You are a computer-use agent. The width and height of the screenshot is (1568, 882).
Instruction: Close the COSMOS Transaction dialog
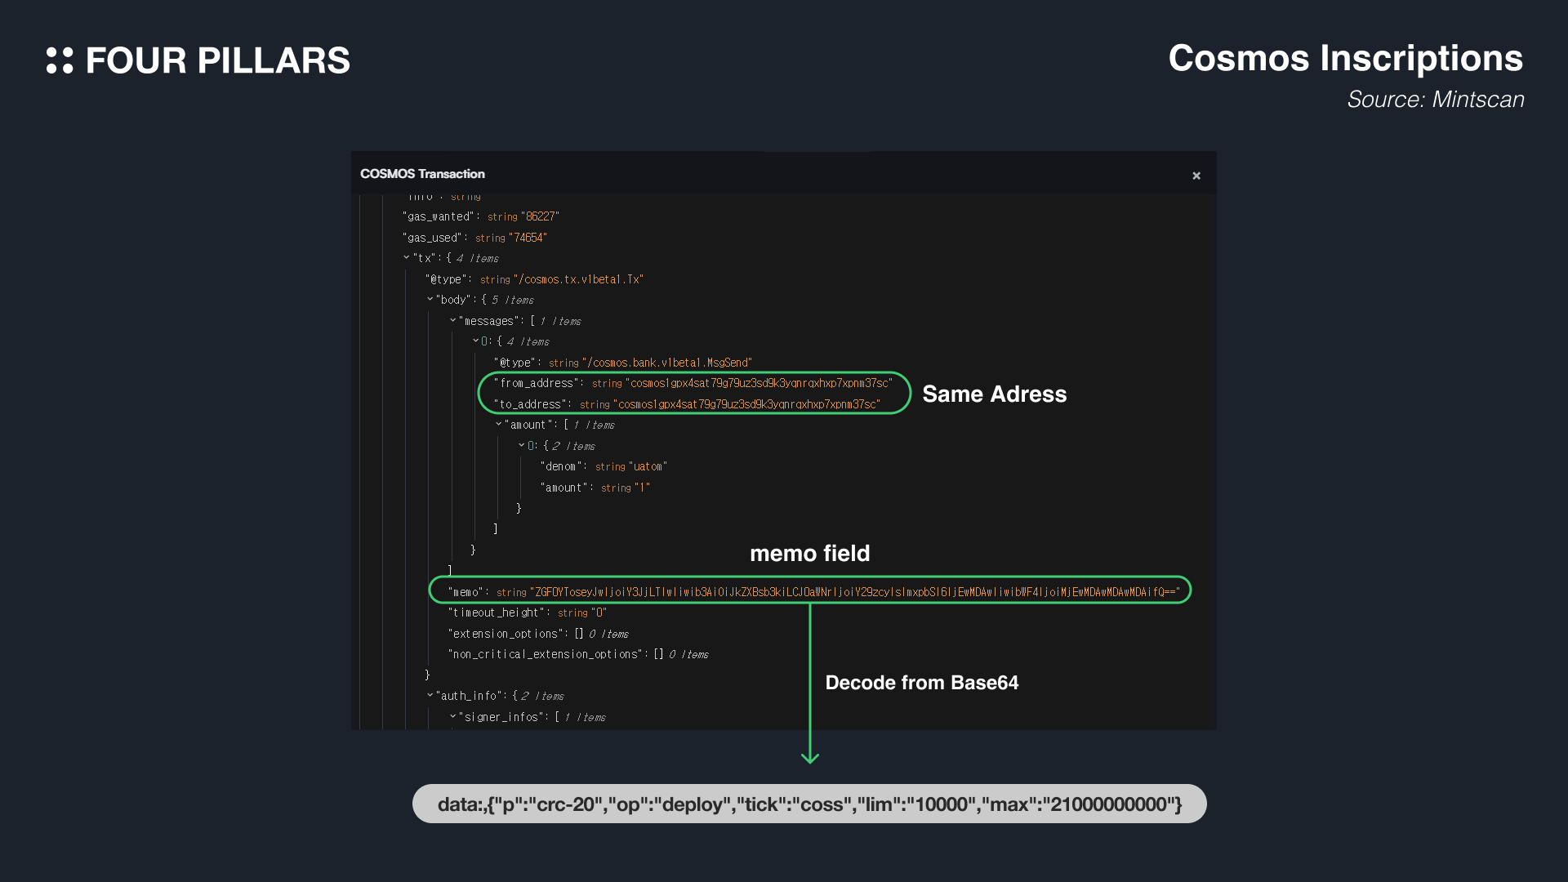(x=1196, y=176)
